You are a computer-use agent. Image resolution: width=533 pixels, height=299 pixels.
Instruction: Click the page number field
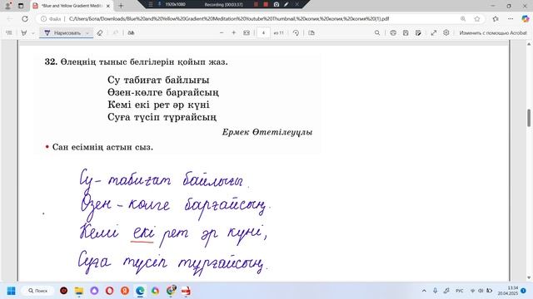[x=263, y=33]
